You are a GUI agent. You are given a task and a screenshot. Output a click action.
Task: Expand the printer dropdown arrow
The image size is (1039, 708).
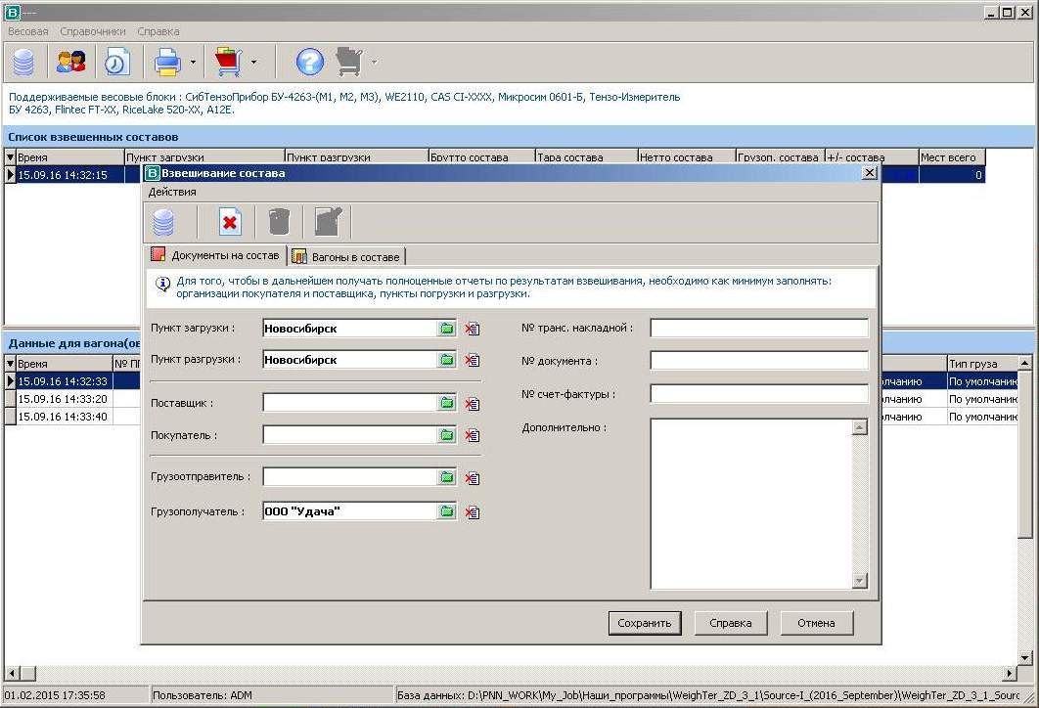tap(193, 63)
